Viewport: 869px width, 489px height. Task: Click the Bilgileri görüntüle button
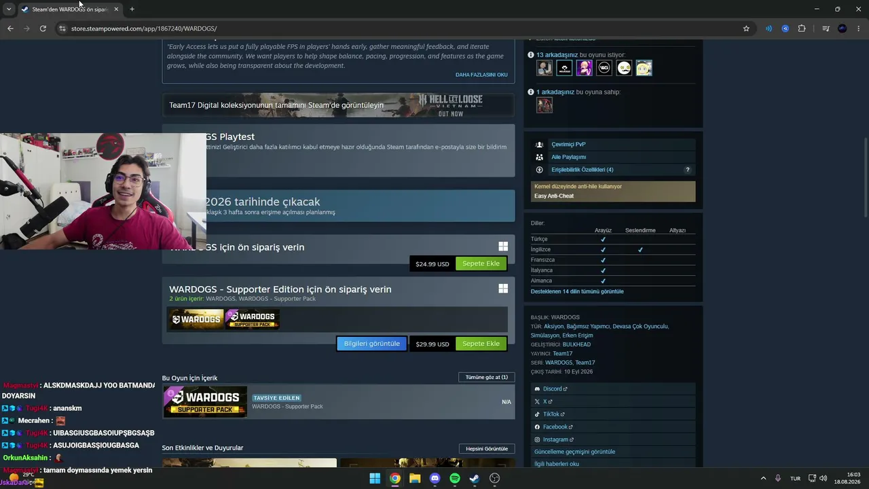tap(372, 344)
